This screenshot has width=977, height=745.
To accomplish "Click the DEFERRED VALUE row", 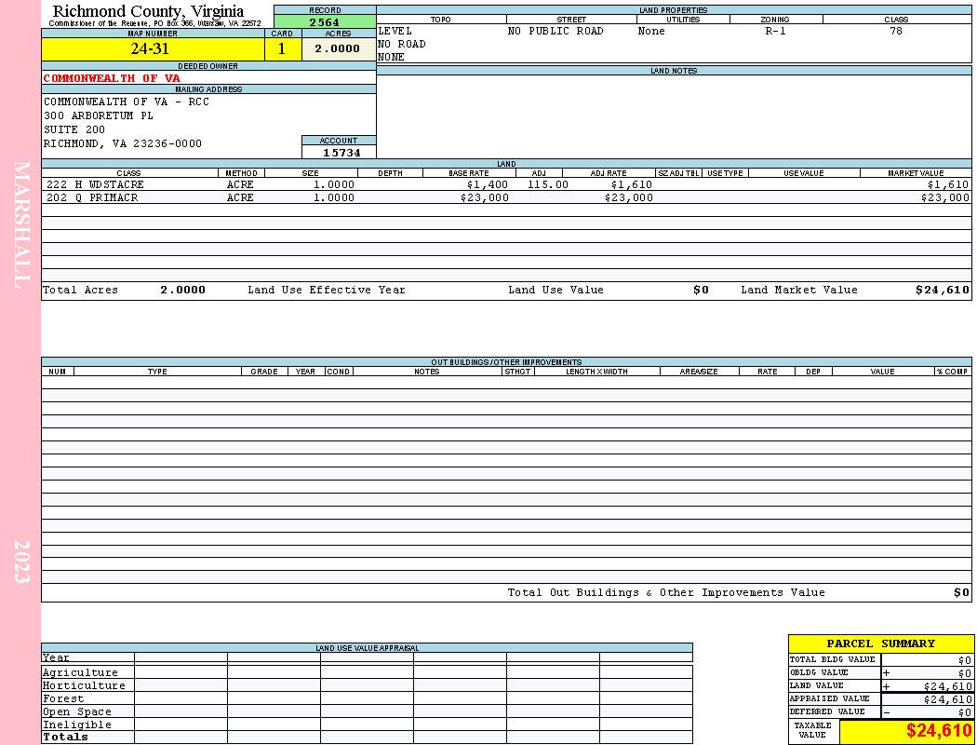I will tap(881, 712).
